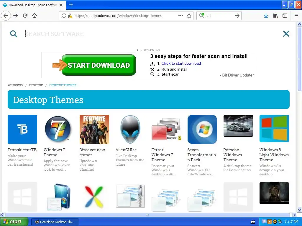Bookmark this page with the star icon
302x226 pixels.
pos(189,16)
